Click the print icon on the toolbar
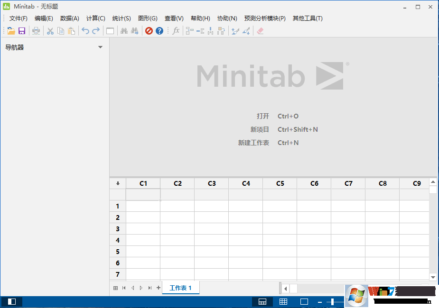Image resolution: width=439 pixels, height=308 pixels. tap(36, 30)
